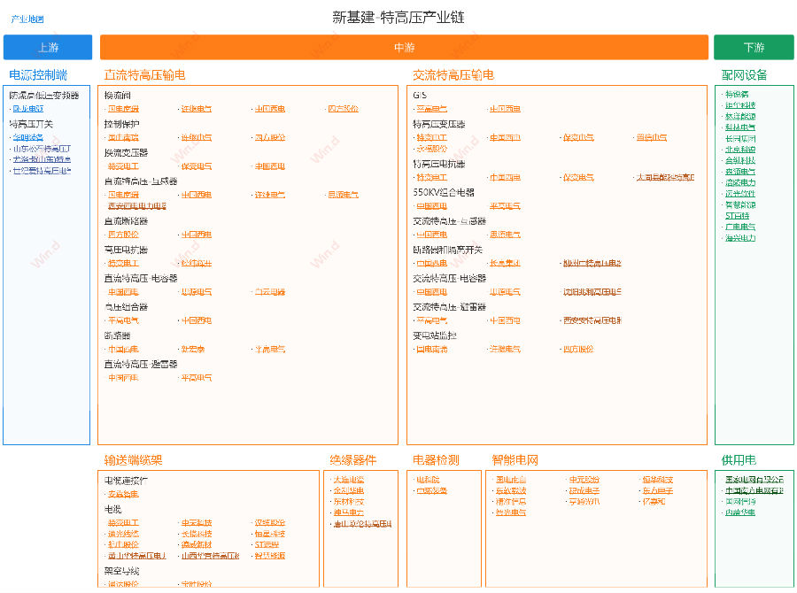Open 中国西电 under 换流阀

(x=269, y=109)
